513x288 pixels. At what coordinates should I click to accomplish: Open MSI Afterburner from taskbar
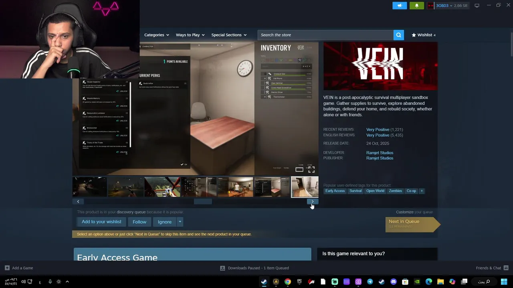point(311,282)
